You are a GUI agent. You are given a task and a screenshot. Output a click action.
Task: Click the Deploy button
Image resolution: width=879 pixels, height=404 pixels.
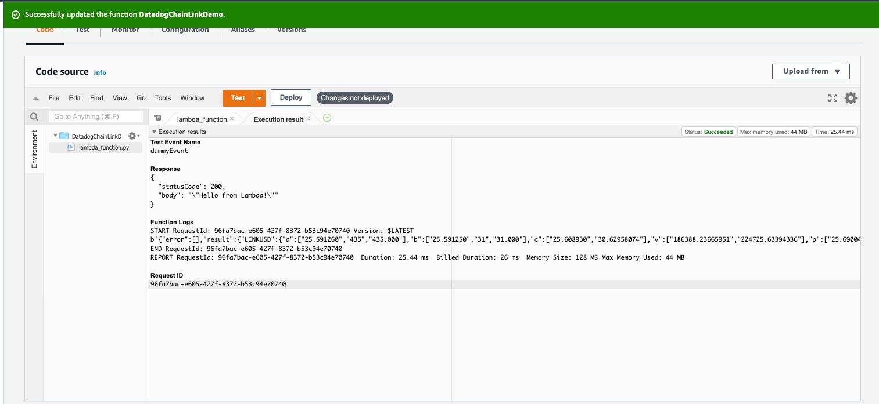click(291, 97)
